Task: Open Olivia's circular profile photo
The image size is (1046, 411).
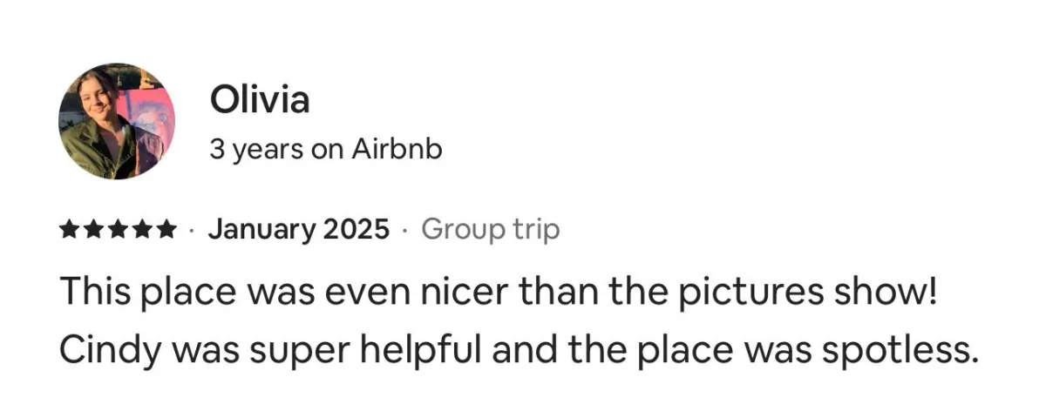Action: [x=117, y=121]
